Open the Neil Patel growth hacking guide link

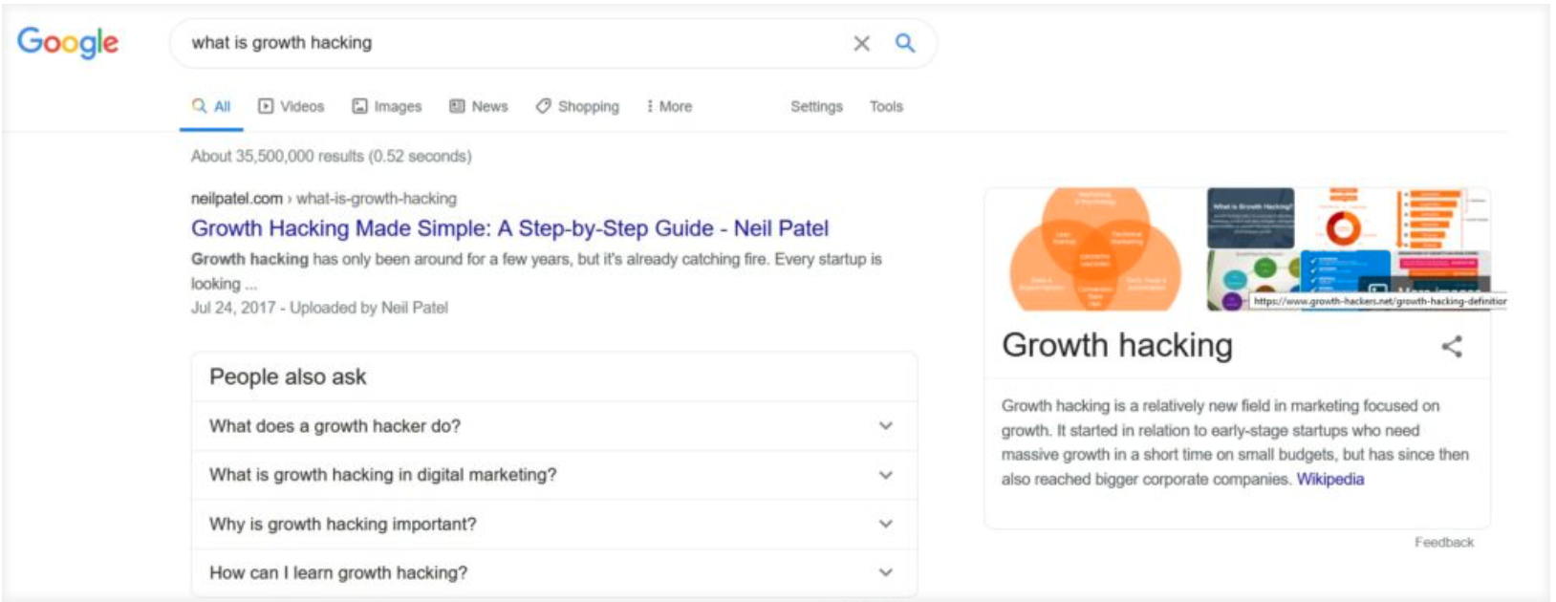(x=510, y=229)
